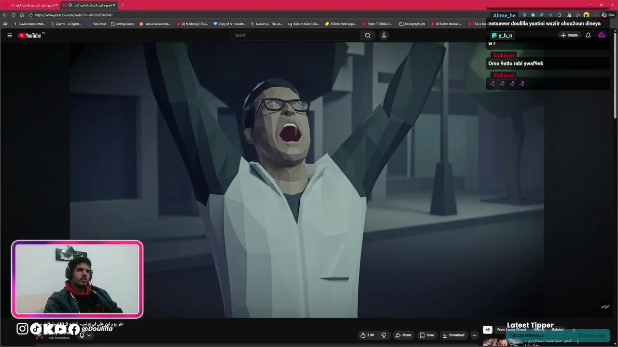Go to YouTube home via logo
Screen dimensions: 618x347
(x=30, y=35)
